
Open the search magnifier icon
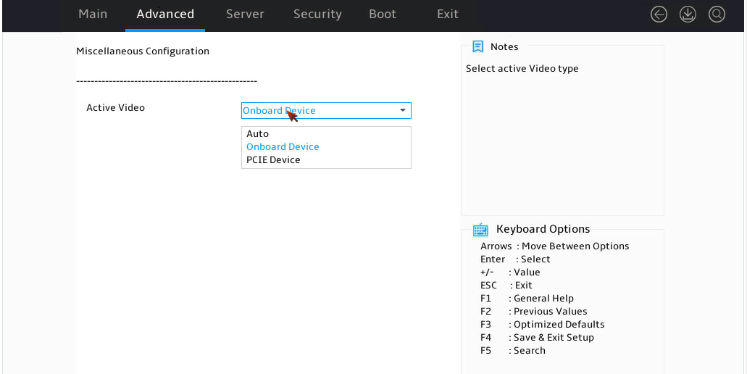click(717, 14)
